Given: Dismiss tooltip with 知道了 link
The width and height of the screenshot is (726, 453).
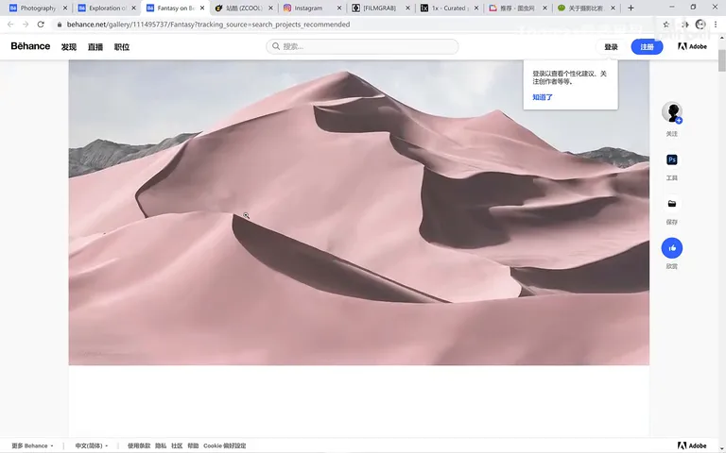Looking at the screenshot, I should tap(543, 97).
